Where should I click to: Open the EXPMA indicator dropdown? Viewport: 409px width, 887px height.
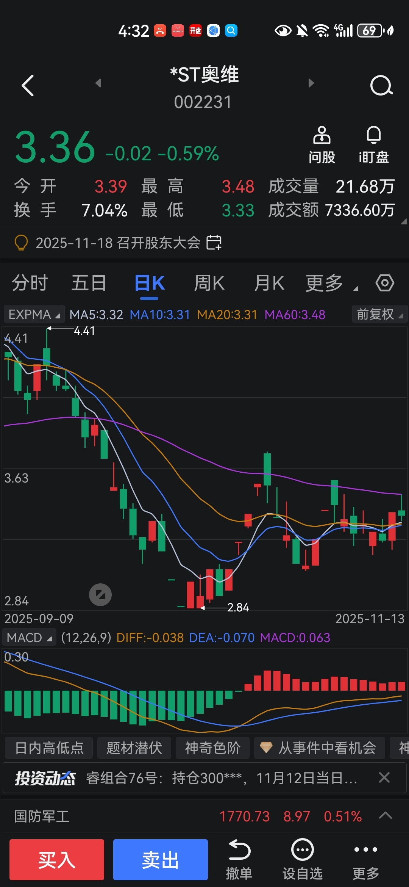pos(34,314)
